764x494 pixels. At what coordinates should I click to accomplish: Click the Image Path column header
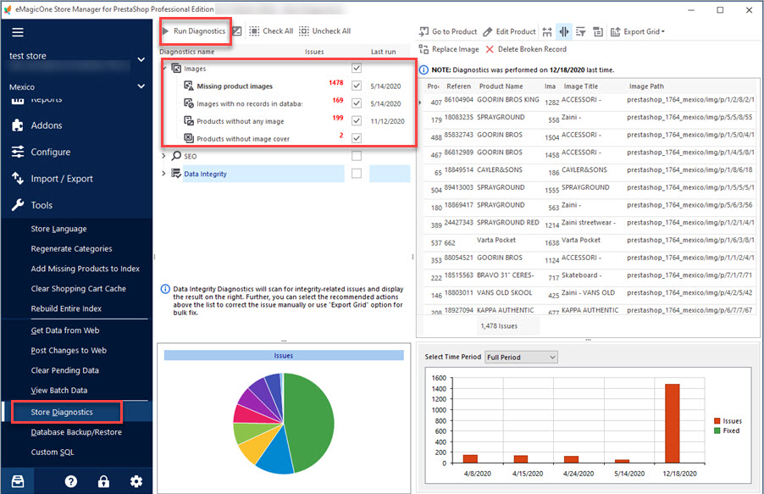[x=646, y=86]
